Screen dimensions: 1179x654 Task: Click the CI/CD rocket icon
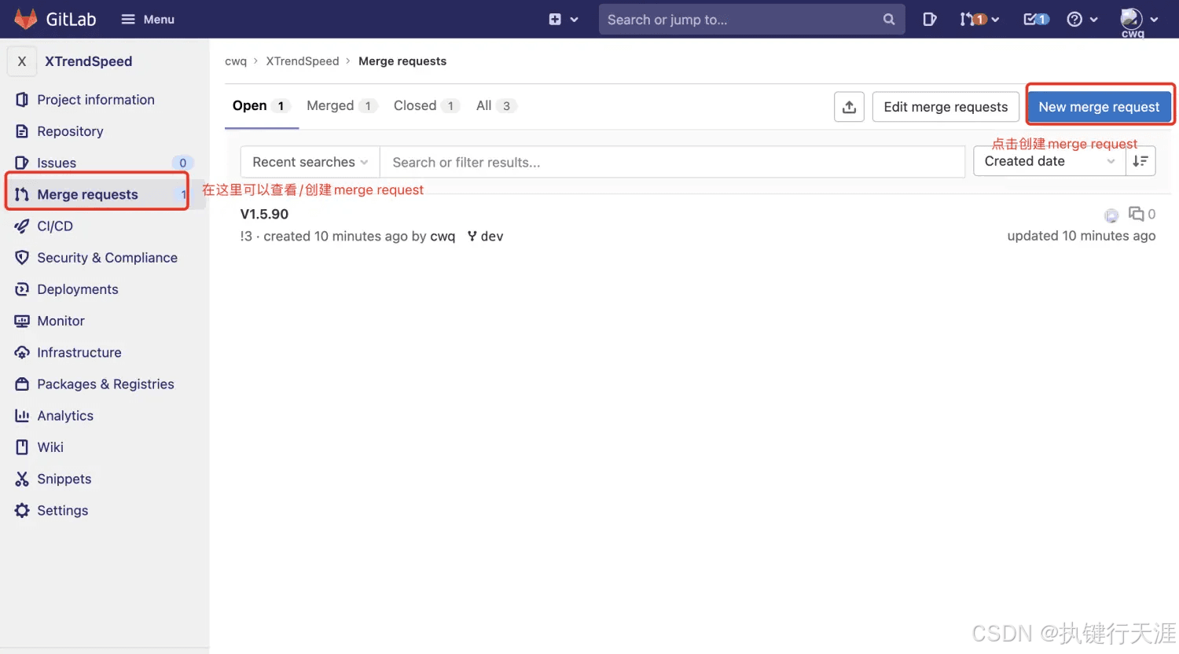pos(22,226)
